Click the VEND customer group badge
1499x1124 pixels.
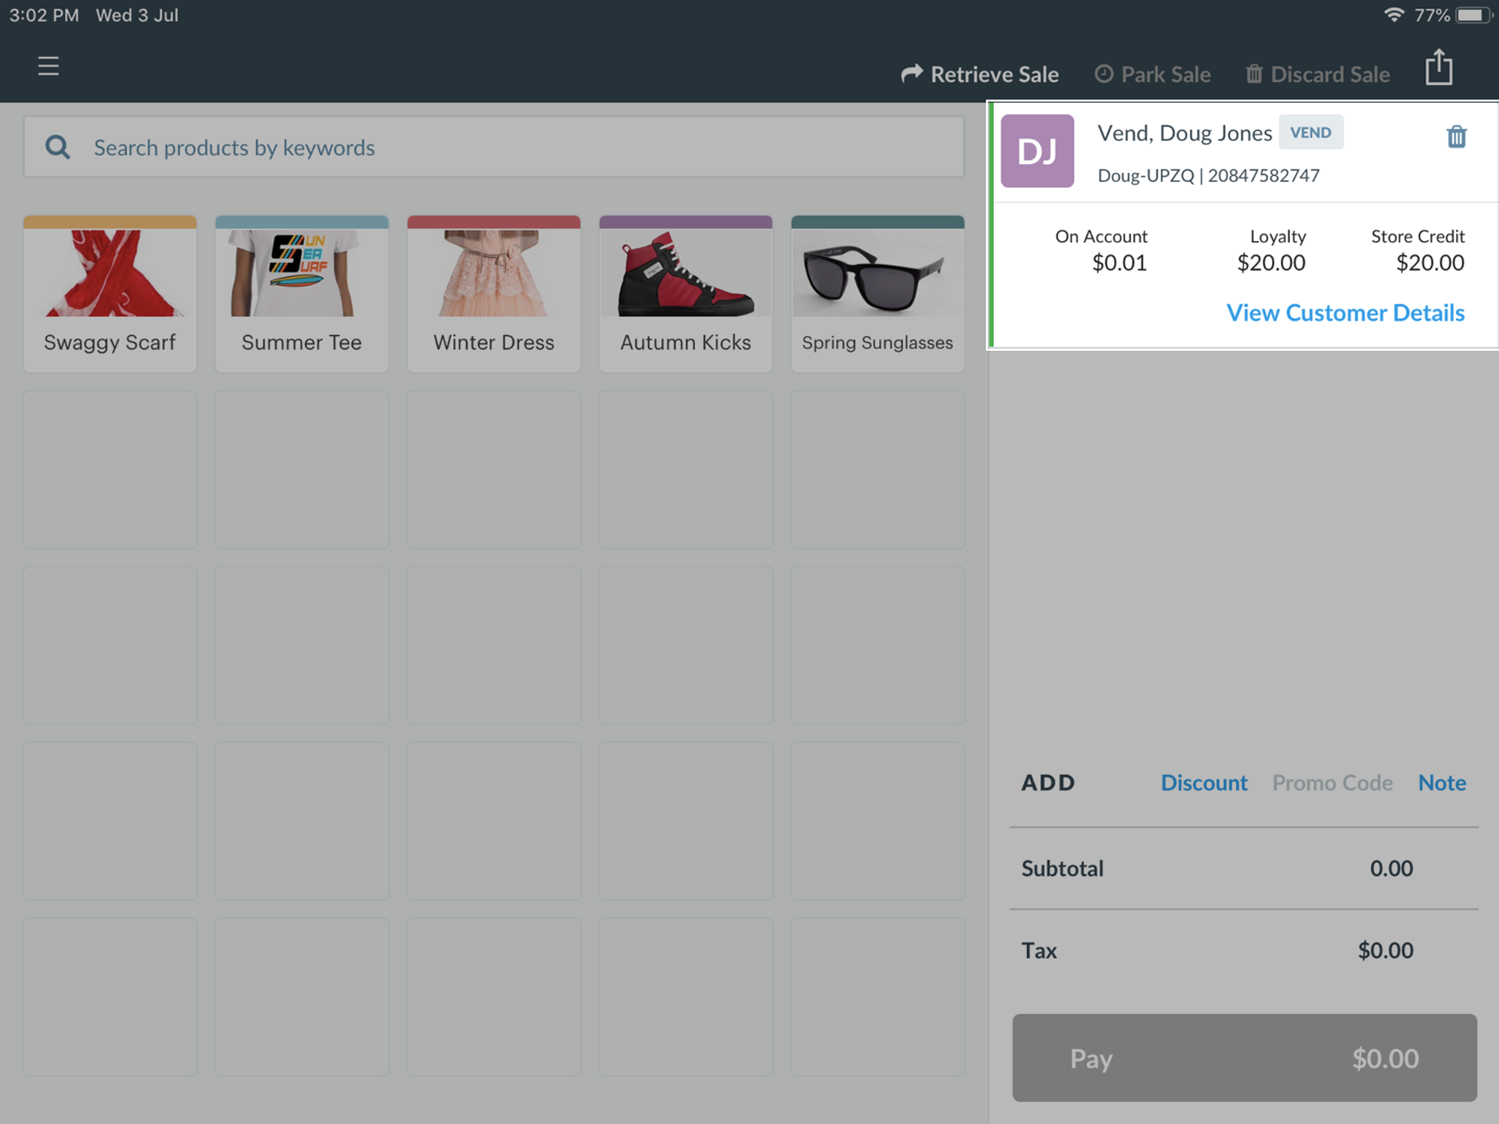coord(1310,132)
